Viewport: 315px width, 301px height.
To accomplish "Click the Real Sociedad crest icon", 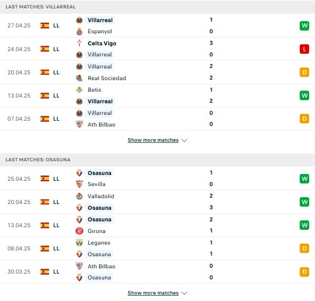I will click(x=79, y=78).
